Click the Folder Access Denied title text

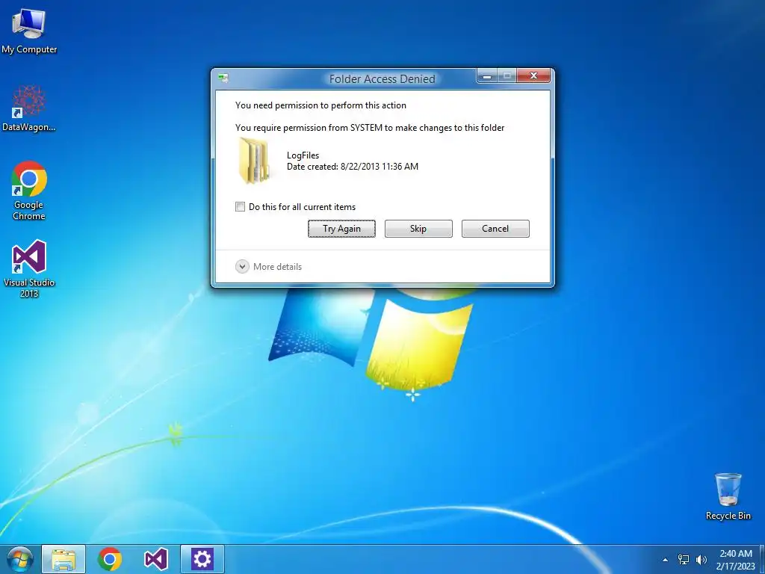(x=382, y=79)
